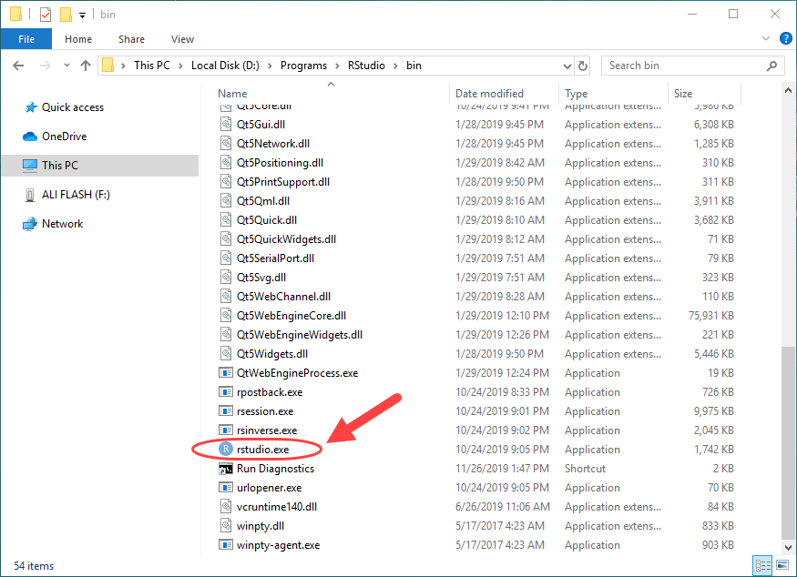Switch to Large icons view button

(x=782, y=565)
